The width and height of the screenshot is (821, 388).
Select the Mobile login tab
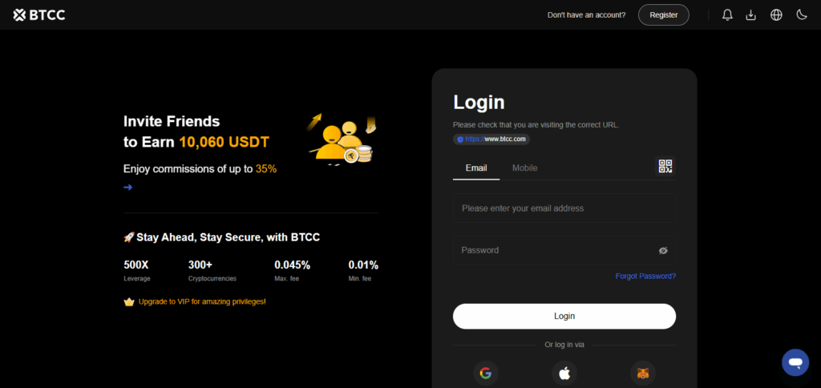click(524, 168)
